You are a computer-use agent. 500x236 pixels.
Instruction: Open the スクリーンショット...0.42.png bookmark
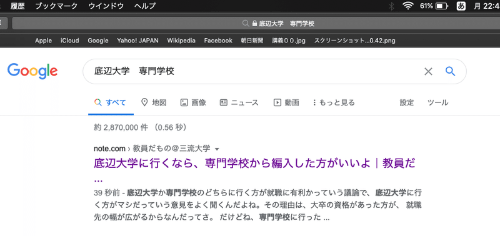355,41
